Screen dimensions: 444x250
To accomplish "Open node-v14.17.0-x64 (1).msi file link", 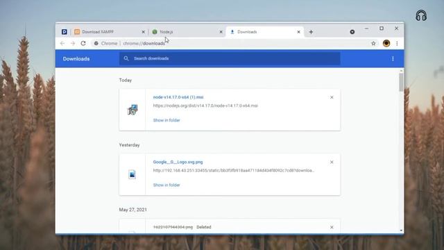I will coord(178,97).
